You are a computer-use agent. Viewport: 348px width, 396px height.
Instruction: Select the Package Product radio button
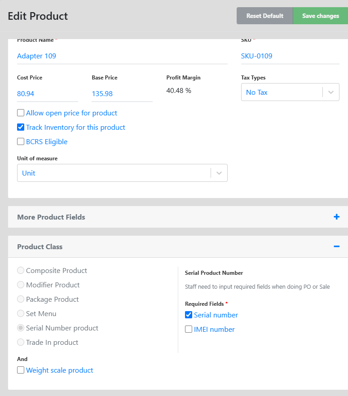coord(21,299)
